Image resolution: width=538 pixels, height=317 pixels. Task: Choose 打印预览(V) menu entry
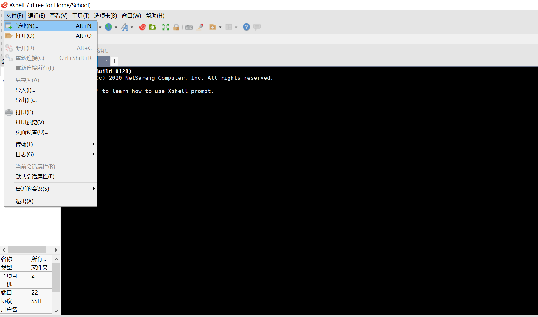[x=50, y=122]
